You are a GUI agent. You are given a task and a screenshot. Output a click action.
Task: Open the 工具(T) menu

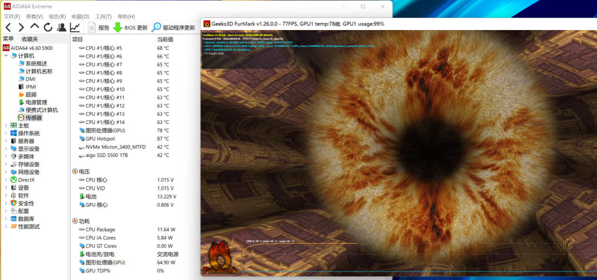103,16
